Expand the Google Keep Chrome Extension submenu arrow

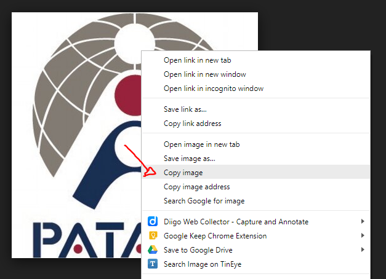(x=363, y=235)
